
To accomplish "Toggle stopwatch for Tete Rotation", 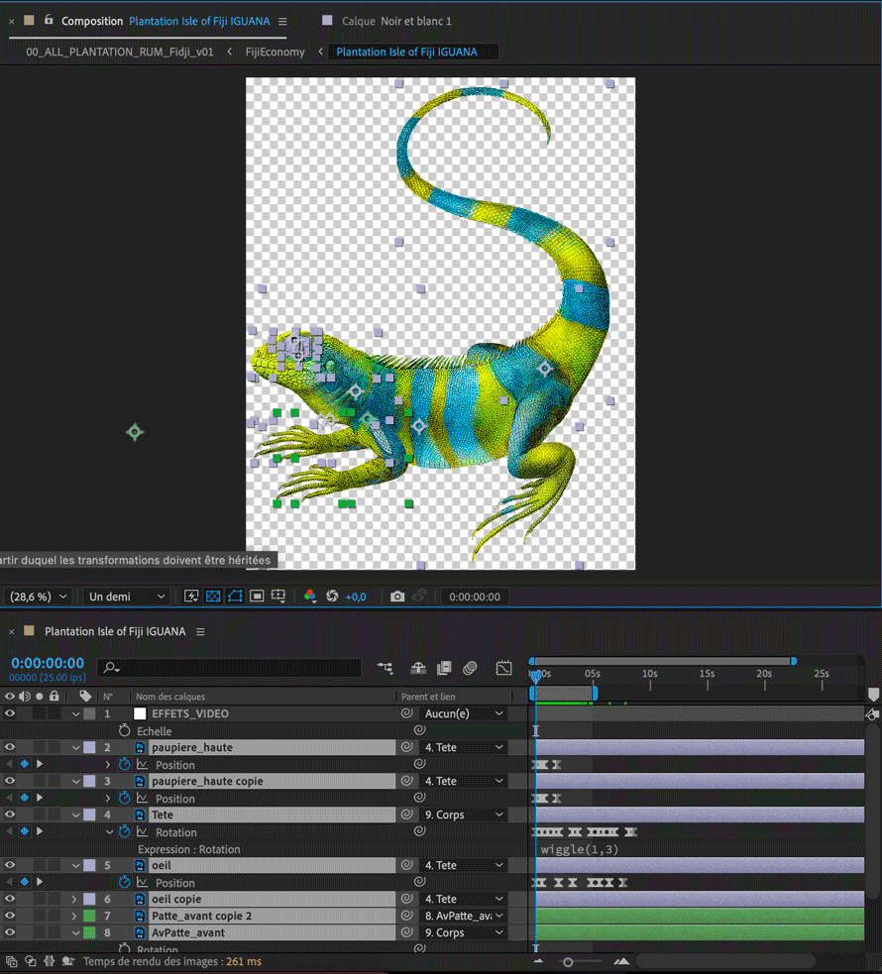I will [x=124, y=831].
